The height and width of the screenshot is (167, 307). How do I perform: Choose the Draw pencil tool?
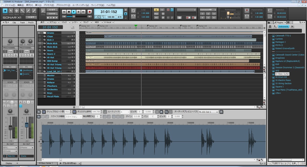pyautogui.click(x=28, y=11)
